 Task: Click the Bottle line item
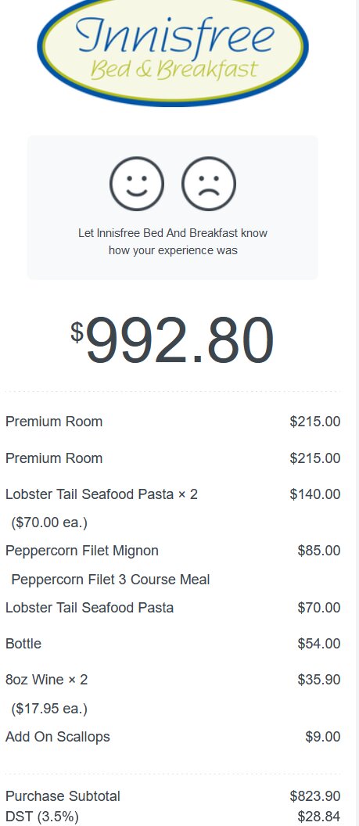coord(173,644)
